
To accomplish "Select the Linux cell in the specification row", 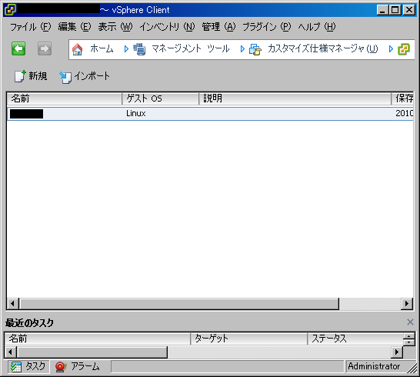I will pyautogui.click(x=136, y=114).
